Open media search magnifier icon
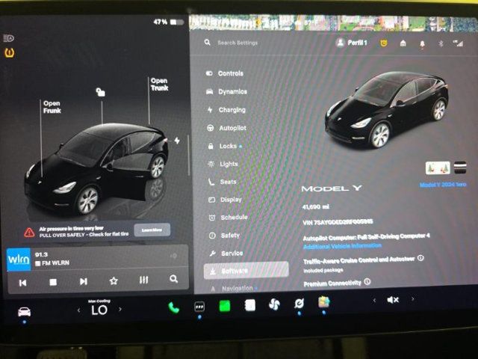This screenshot has height=359, width=478. tap(173, 279)
